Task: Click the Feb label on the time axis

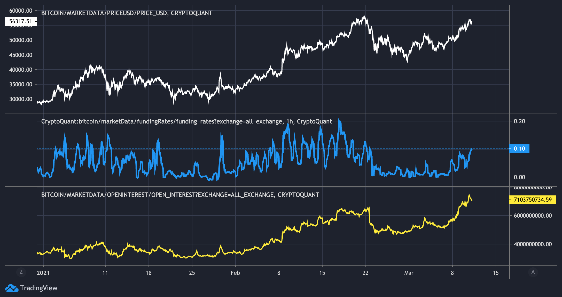Action: pyautogui.click(x=235, y=273)
